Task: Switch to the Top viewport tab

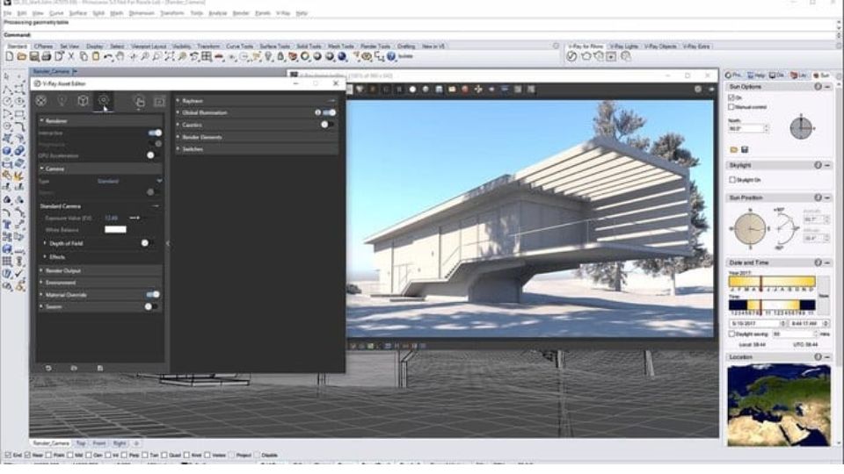Action: pos(81,443)
